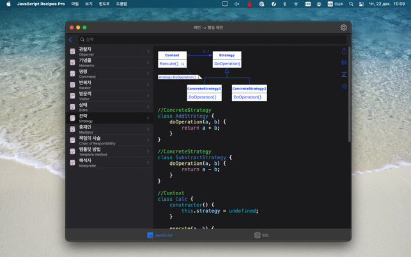Open Spotlight search in the menu bar

[351, 4]
